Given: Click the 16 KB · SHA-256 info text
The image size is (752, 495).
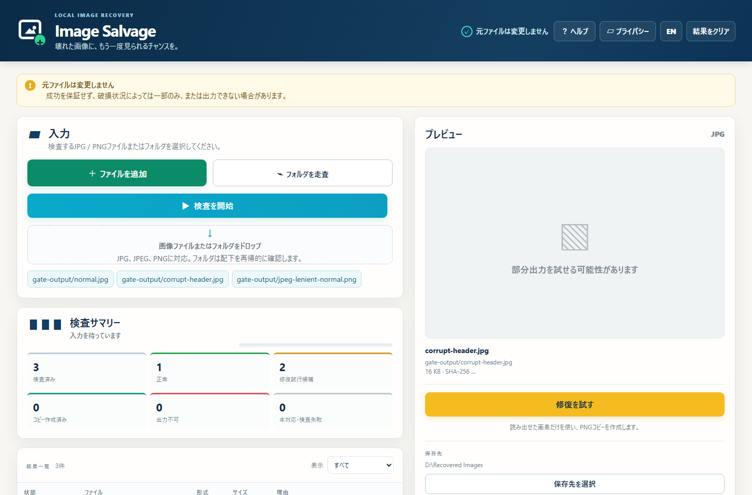Looking at the screenshot, I should tap(450, 372).
